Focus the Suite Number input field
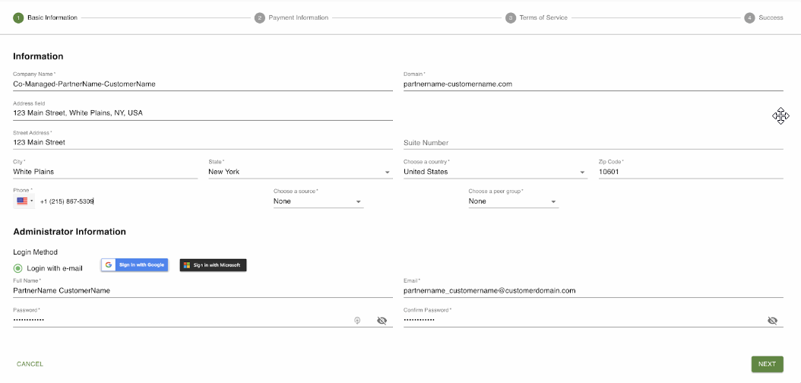Image resolution: width=801 pixels, height=383 pixels. pyautogui.click(x=593, y=143)
